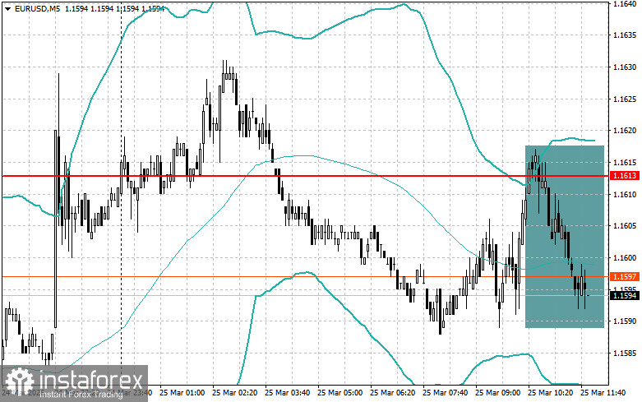The width and height of the screenshot is (642, 402).
Task: Click the 1.1635 price axis value
Action: [x=625, y=35]
